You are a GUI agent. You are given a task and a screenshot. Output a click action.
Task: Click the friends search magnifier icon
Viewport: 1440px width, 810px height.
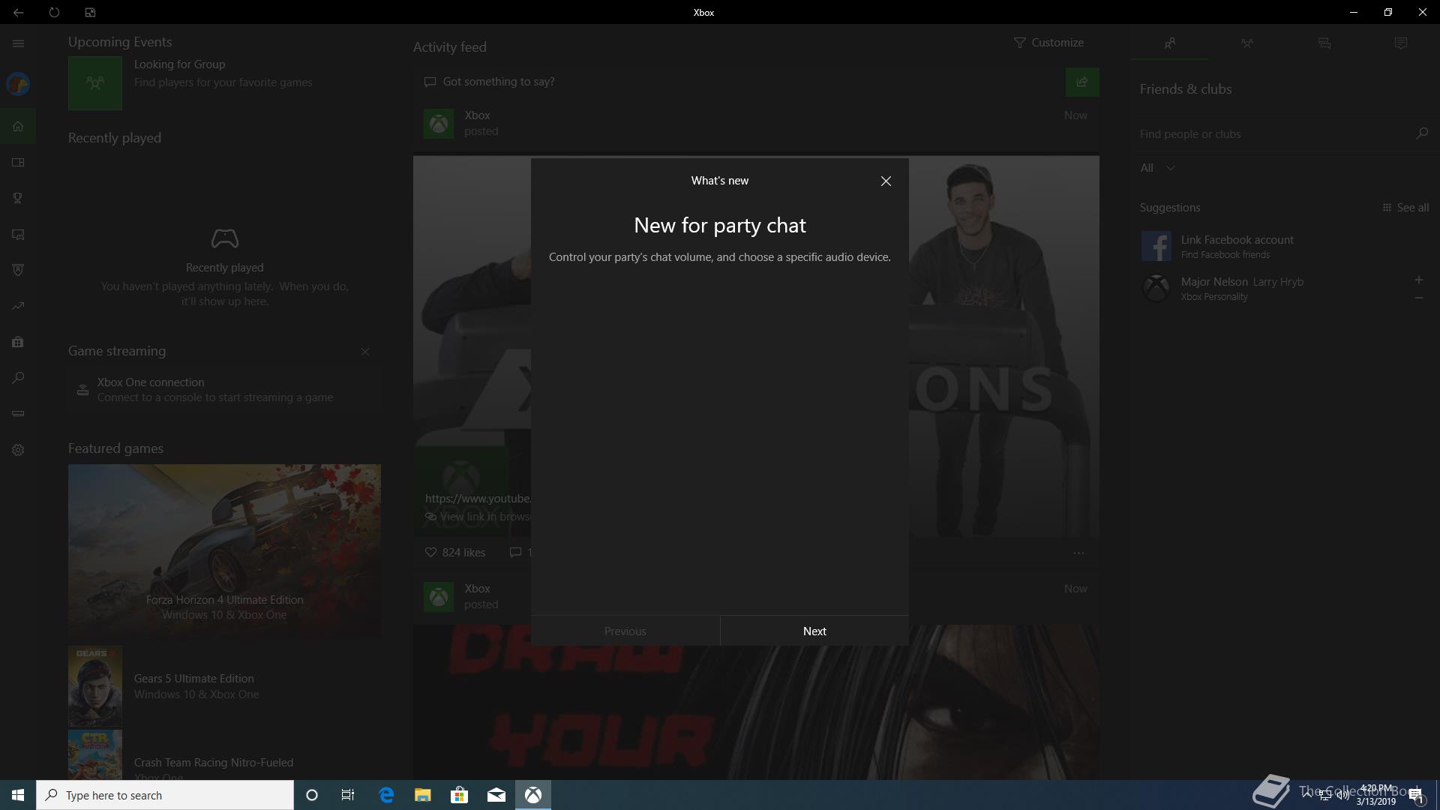1421,133
